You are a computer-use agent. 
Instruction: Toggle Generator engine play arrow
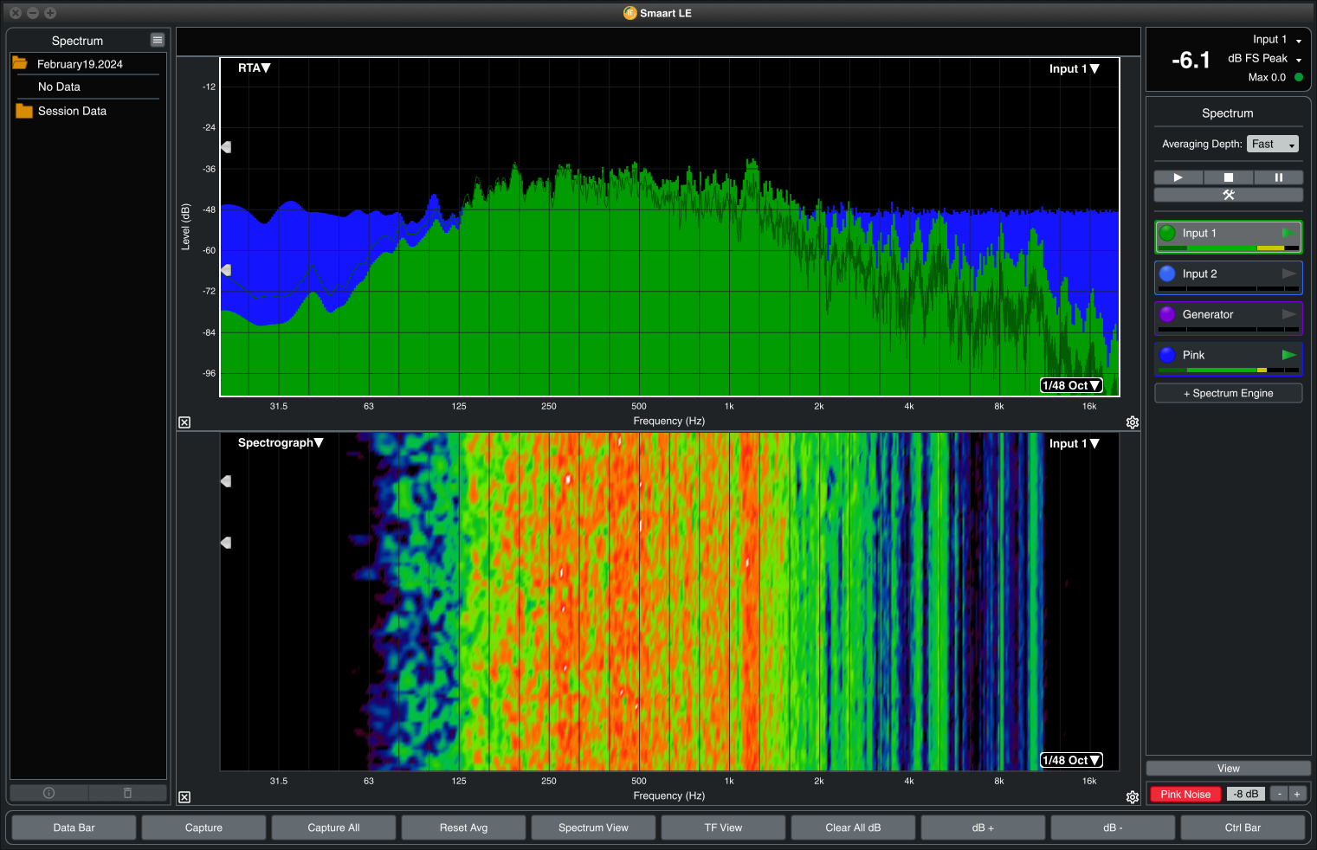pos(1288,314)
